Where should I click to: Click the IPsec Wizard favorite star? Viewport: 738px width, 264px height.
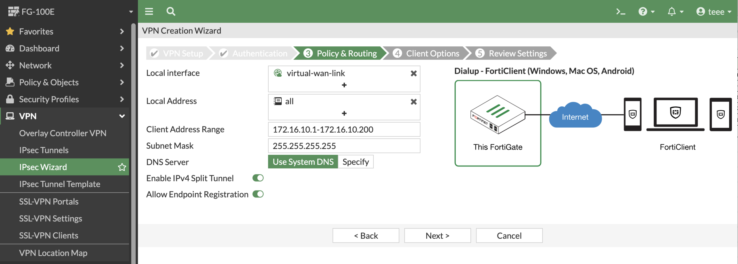122,167
